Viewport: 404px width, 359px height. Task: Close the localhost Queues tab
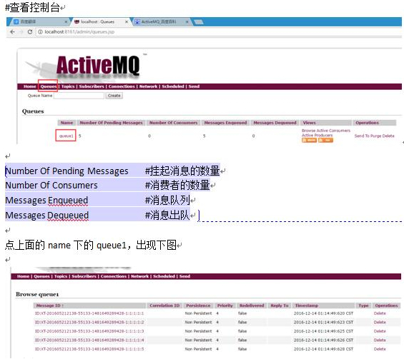127,22
